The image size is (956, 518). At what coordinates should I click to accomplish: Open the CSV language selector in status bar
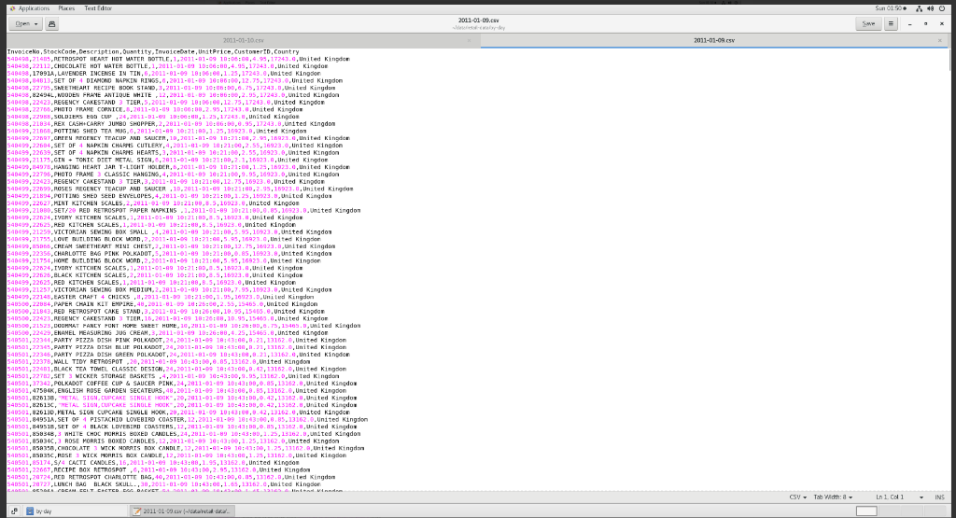797,497
